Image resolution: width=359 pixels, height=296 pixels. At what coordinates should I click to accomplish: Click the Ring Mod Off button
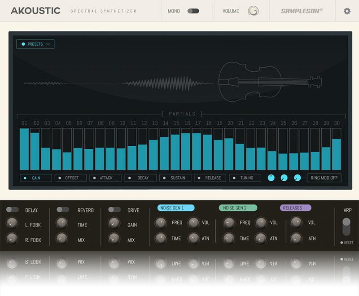click(x=324, y=178)
